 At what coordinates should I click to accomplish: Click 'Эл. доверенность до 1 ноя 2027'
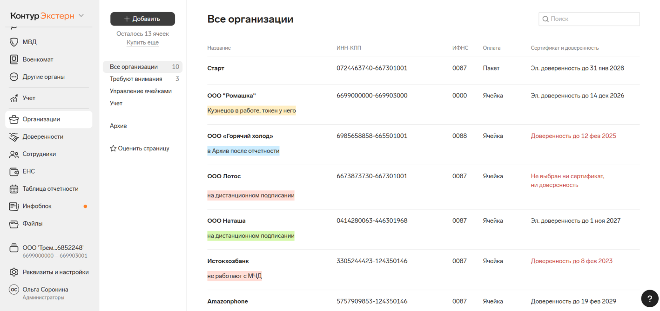(575, 220)
